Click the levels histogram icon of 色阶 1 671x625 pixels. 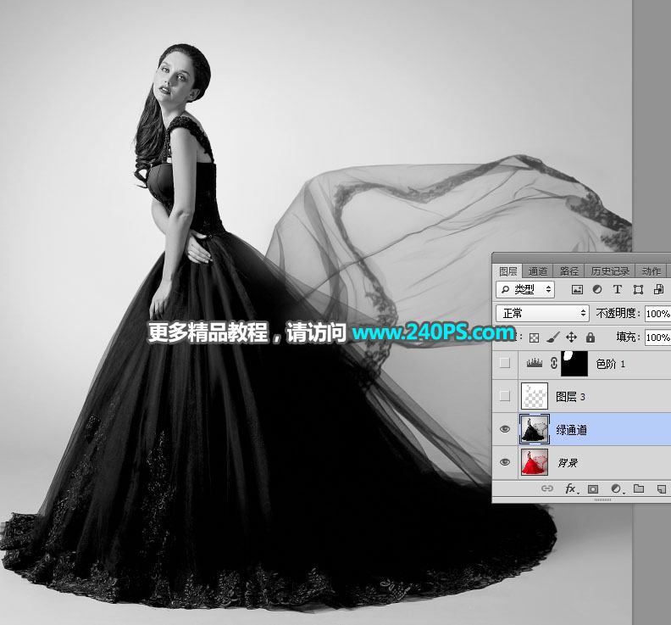click(534, 363)
